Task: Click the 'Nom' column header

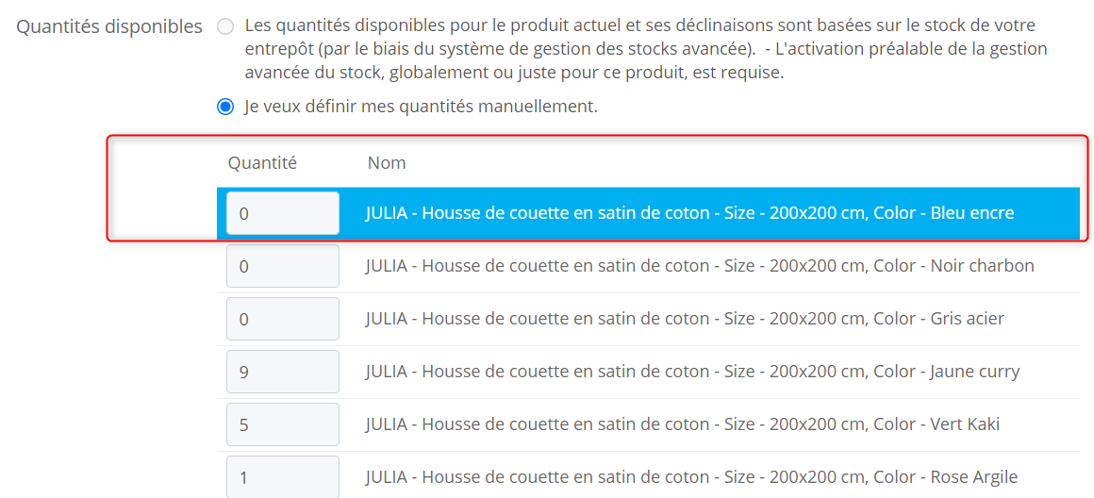Action: pos(387,163)
